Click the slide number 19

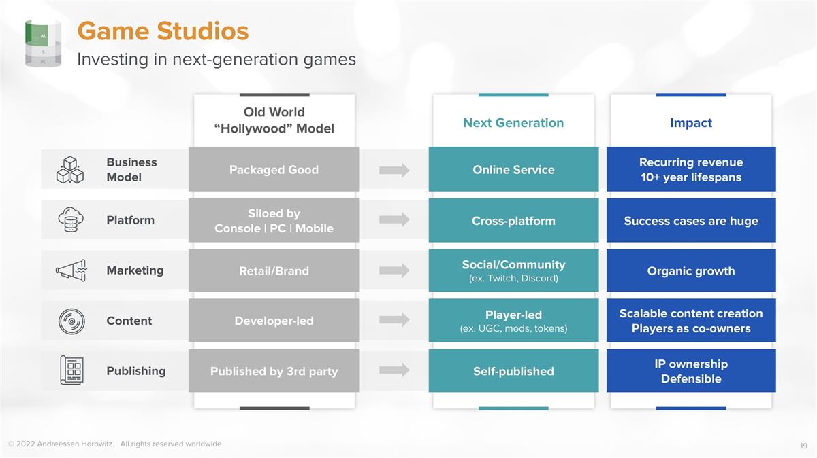[x=803, y=446]
